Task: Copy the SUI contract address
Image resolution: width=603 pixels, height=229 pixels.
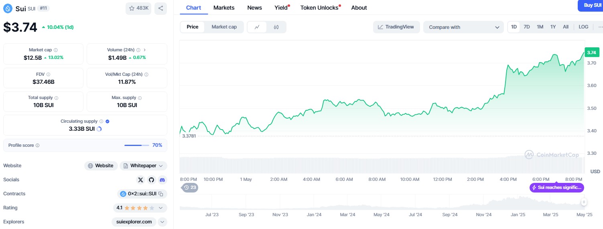Action: (161, 194)
